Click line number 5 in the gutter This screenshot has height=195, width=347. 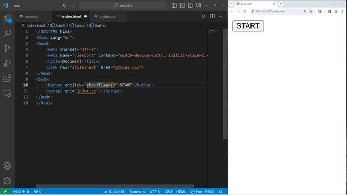pyautogui.click(x=27, y=55)
